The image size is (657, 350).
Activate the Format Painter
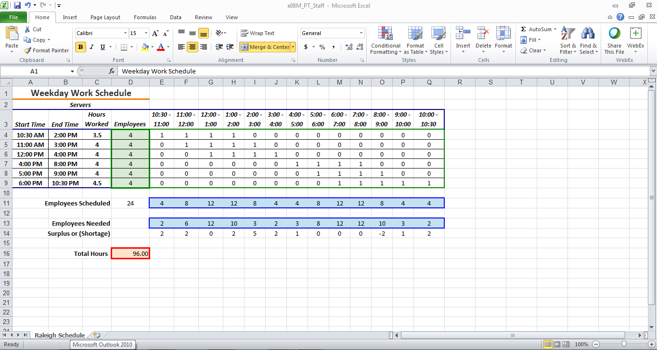pos(47,50)
